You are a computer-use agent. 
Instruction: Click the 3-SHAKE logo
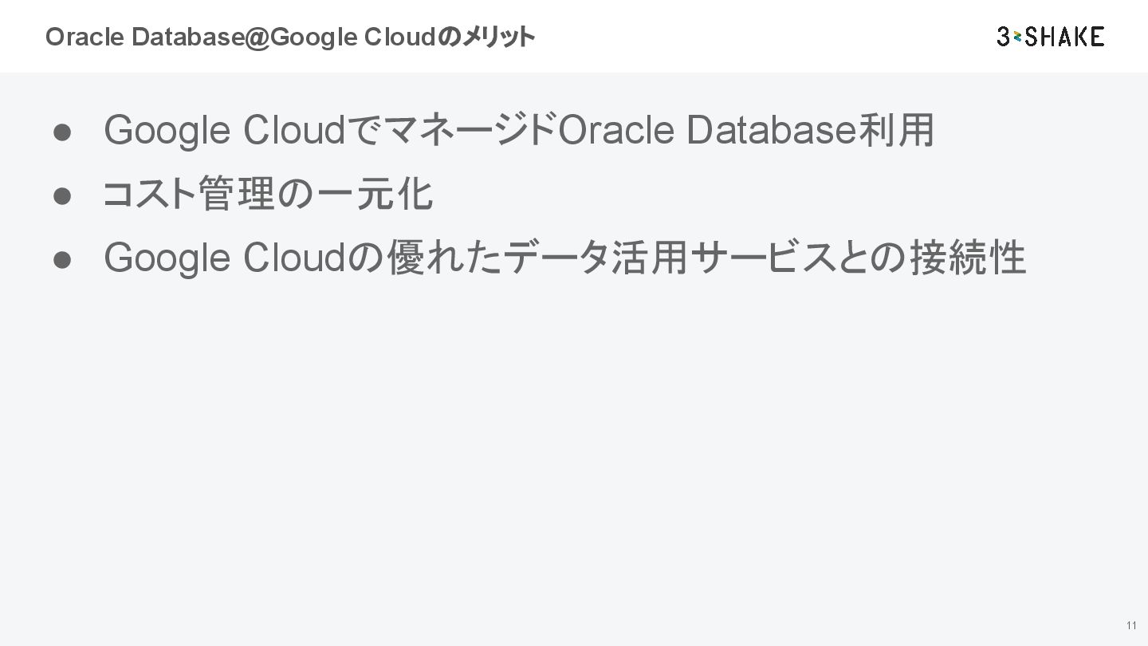1050,37
